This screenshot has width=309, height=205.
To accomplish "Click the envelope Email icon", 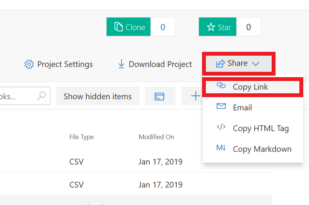I will click(x=221, y=106).
